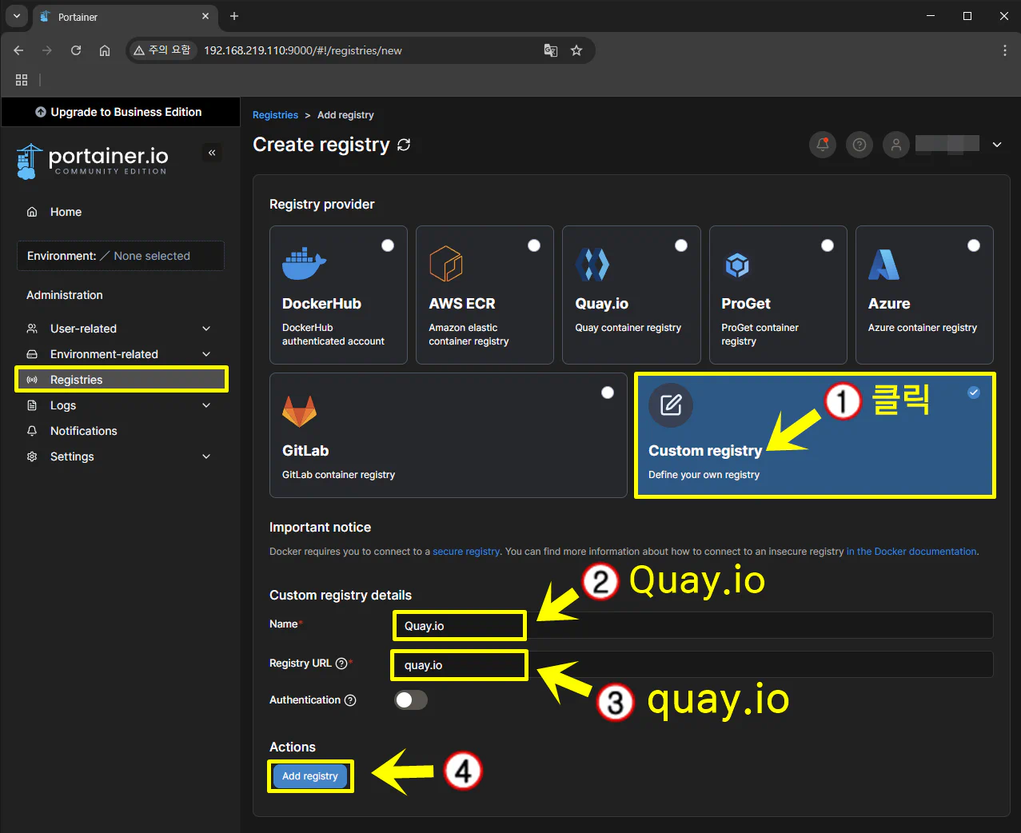Open the browser apps grid icon
1021x833 pixels.
tap(22, 80)
